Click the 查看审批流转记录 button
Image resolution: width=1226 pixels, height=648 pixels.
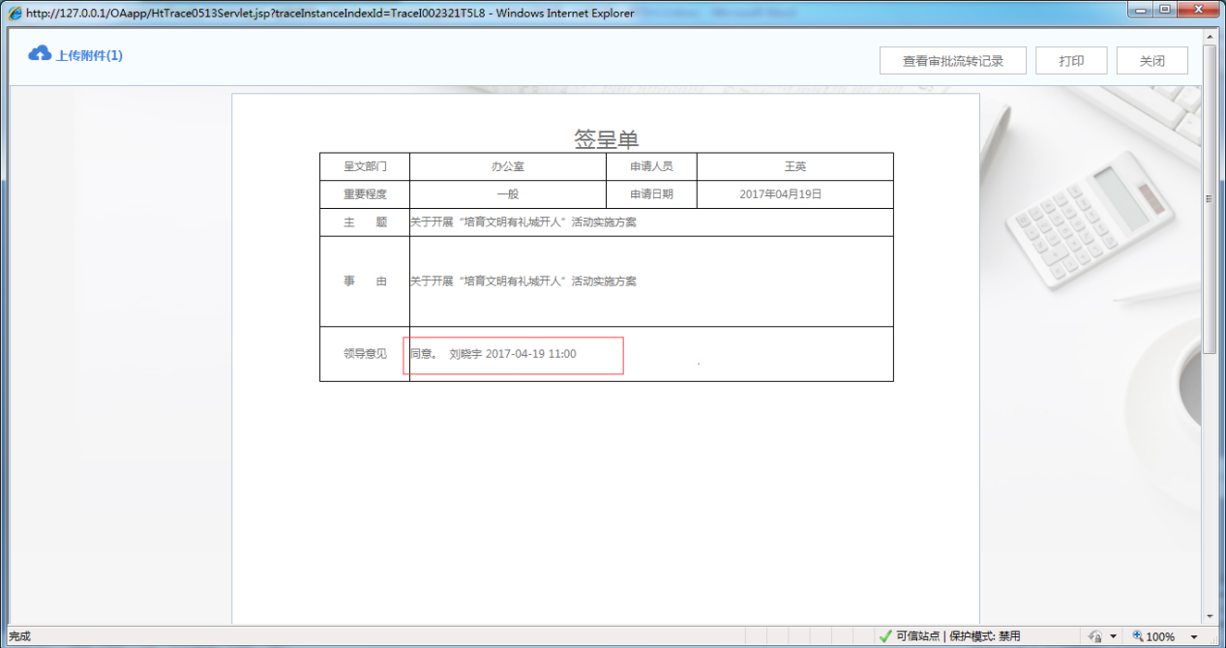tap(952, 60)
